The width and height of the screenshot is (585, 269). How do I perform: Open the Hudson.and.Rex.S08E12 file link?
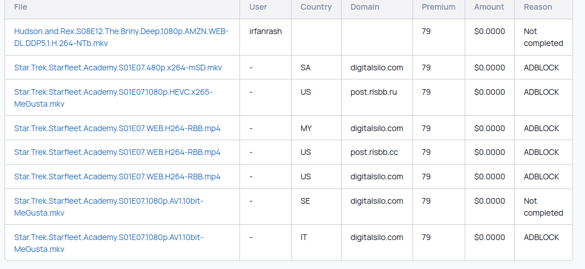121,37
